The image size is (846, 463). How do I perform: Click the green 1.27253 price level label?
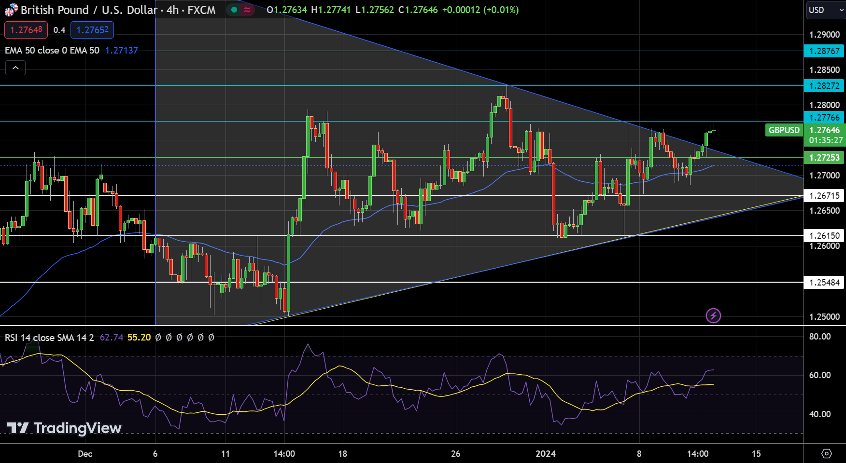pyautogui.click(x=824, y=157)
